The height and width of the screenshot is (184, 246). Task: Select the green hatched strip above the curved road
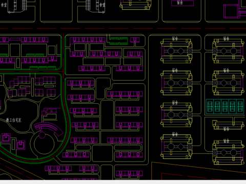click(43, 68)
